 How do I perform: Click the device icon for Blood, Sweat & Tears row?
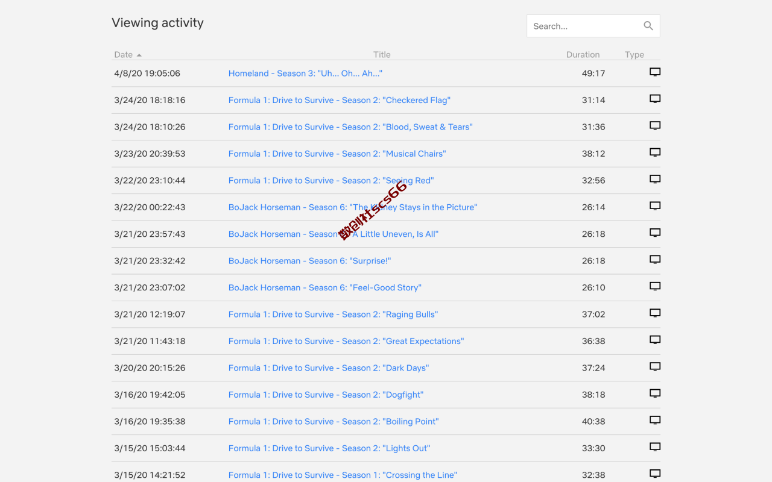(x=655, y=126)
